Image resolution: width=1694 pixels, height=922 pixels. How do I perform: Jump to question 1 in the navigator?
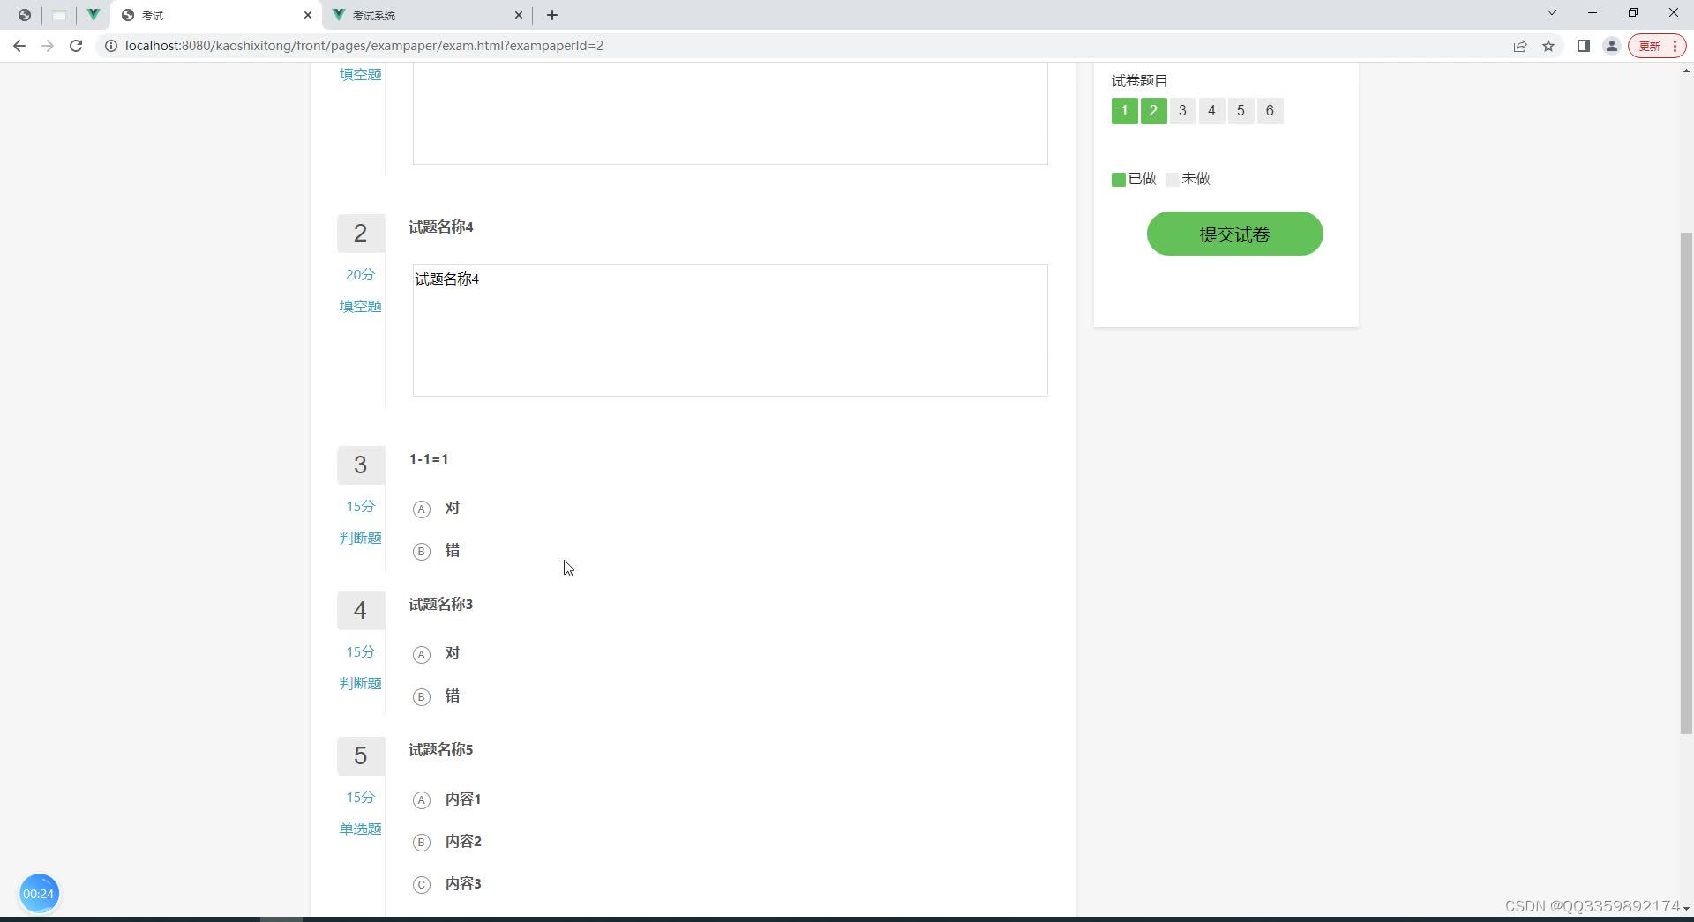coord(1124,110)
